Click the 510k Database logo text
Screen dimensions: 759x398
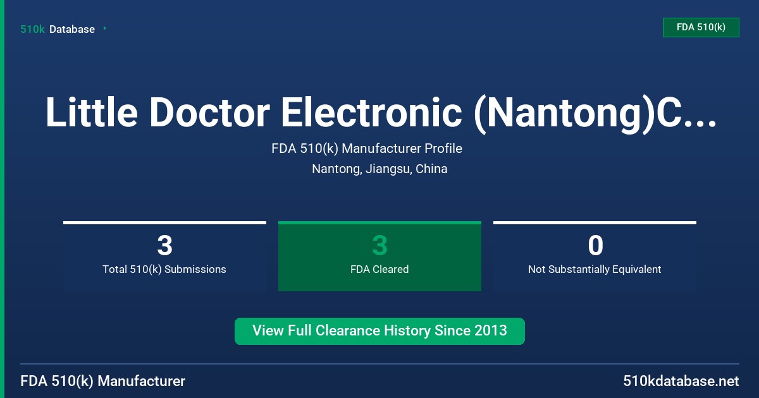[58, 29]
